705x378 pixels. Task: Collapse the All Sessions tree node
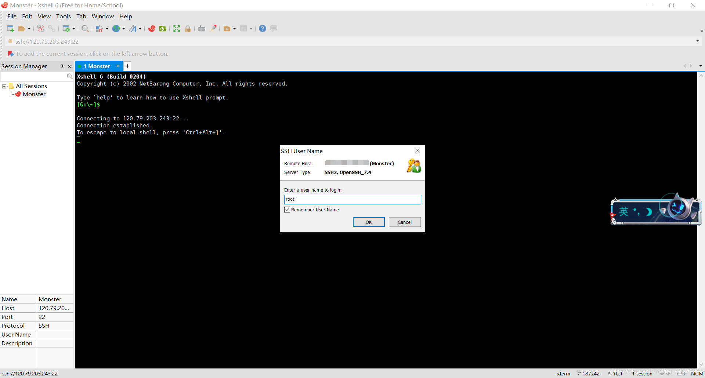tap(4, 86)
